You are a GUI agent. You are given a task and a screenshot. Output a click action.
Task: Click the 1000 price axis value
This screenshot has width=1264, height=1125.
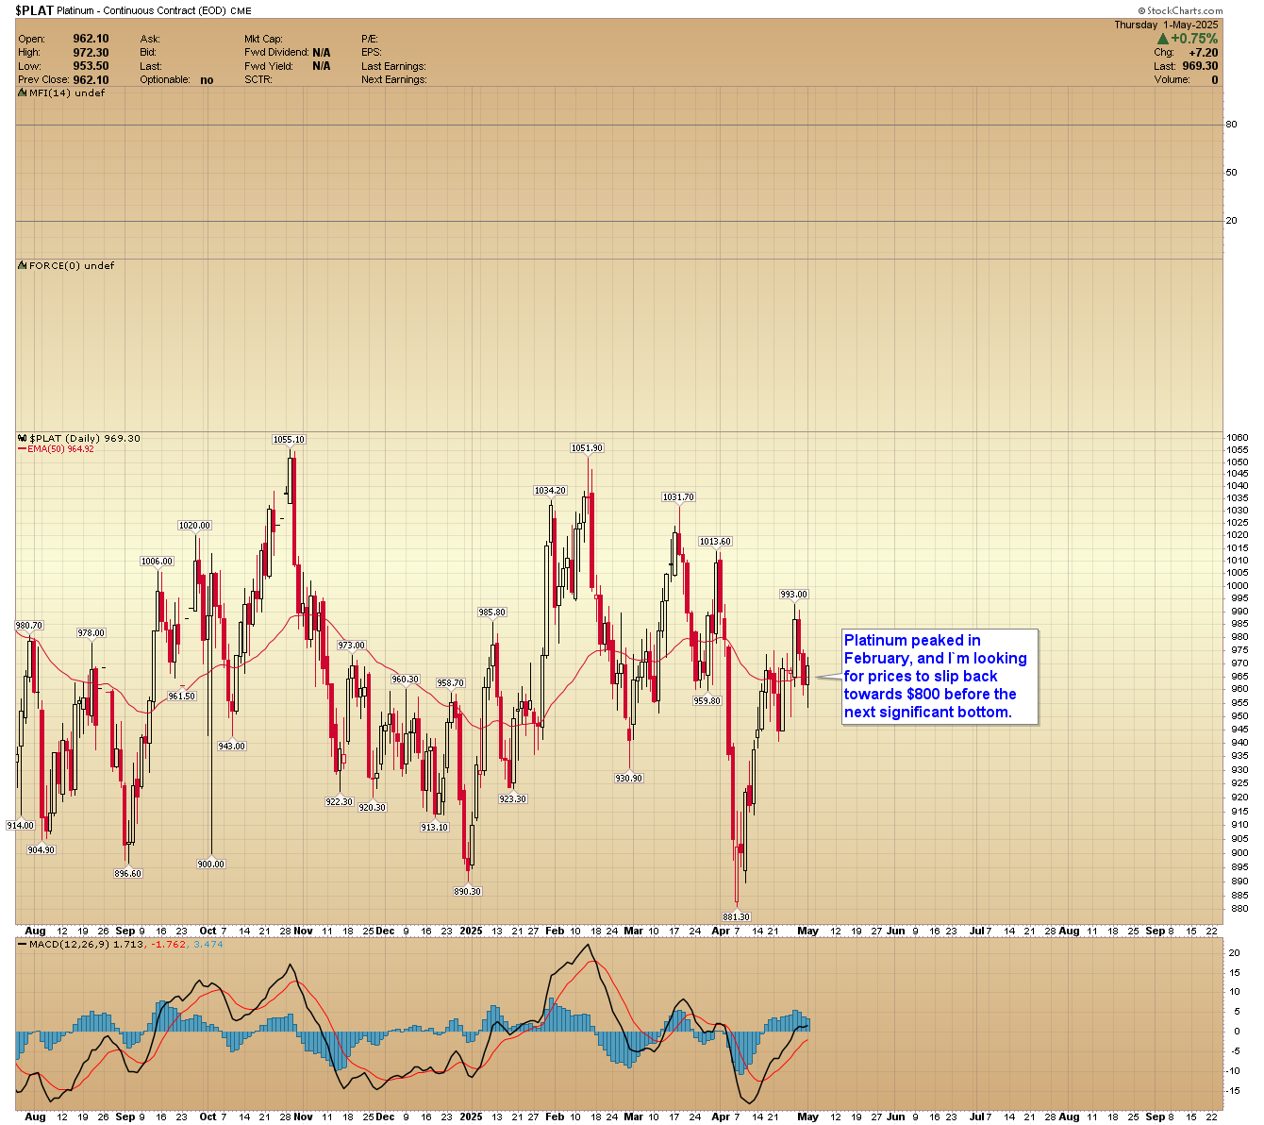(x=1237, y=586)
